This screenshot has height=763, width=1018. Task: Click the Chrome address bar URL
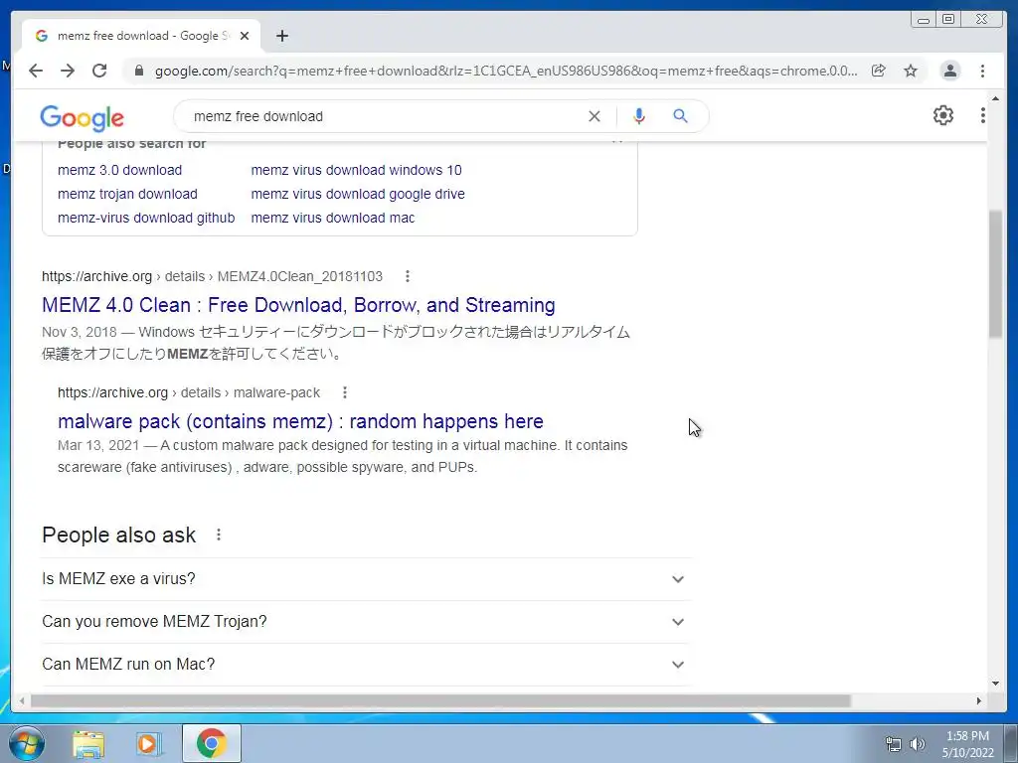(x=506, y=71)
